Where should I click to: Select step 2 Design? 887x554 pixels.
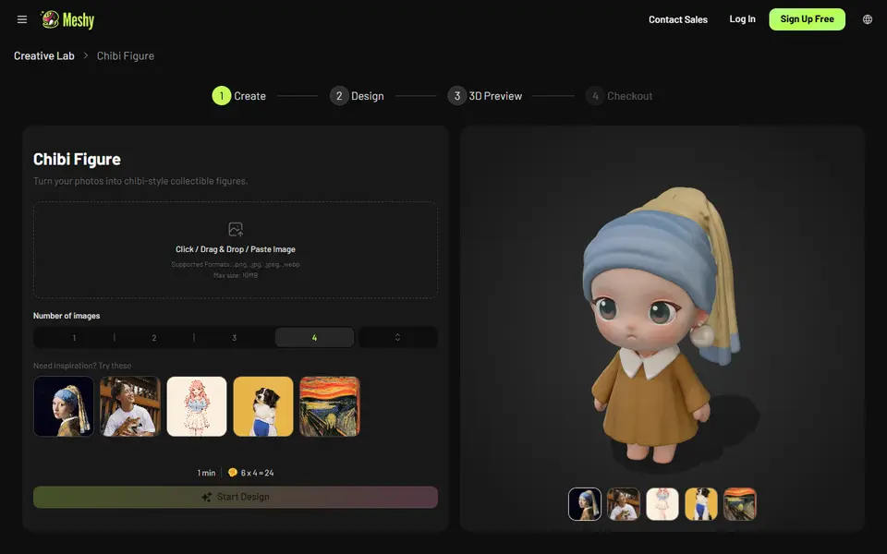[357, 96]
